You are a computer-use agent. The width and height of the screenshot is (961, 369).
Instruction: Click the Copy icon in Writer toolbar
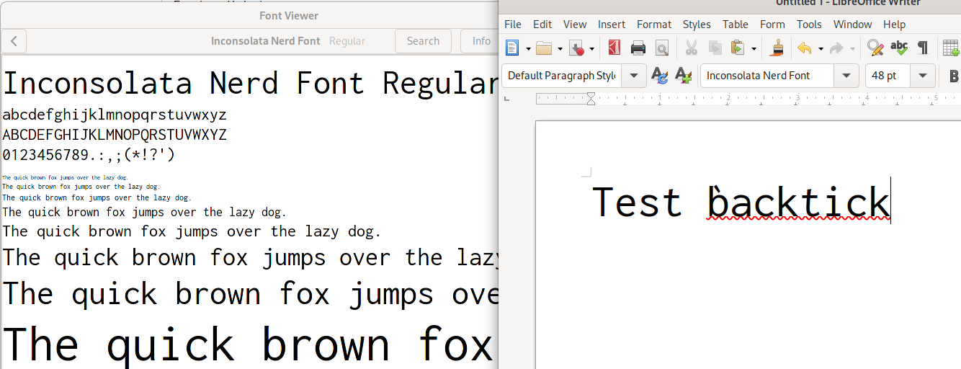pyautogui.click(x=715, y=48)
